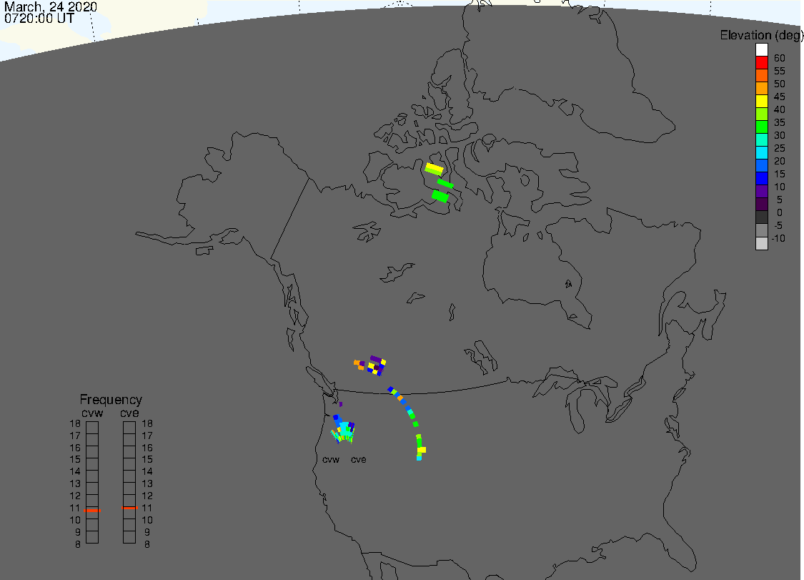
Task: Pick the cyan swatch between 25 and 20
Action: pyautogui.click(x=761, y=152)
